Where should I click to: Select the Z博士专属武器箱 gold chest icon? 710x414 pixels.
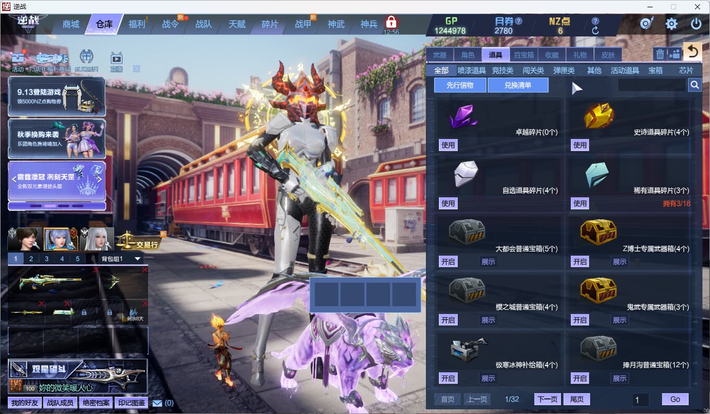(x=598, y=232)
